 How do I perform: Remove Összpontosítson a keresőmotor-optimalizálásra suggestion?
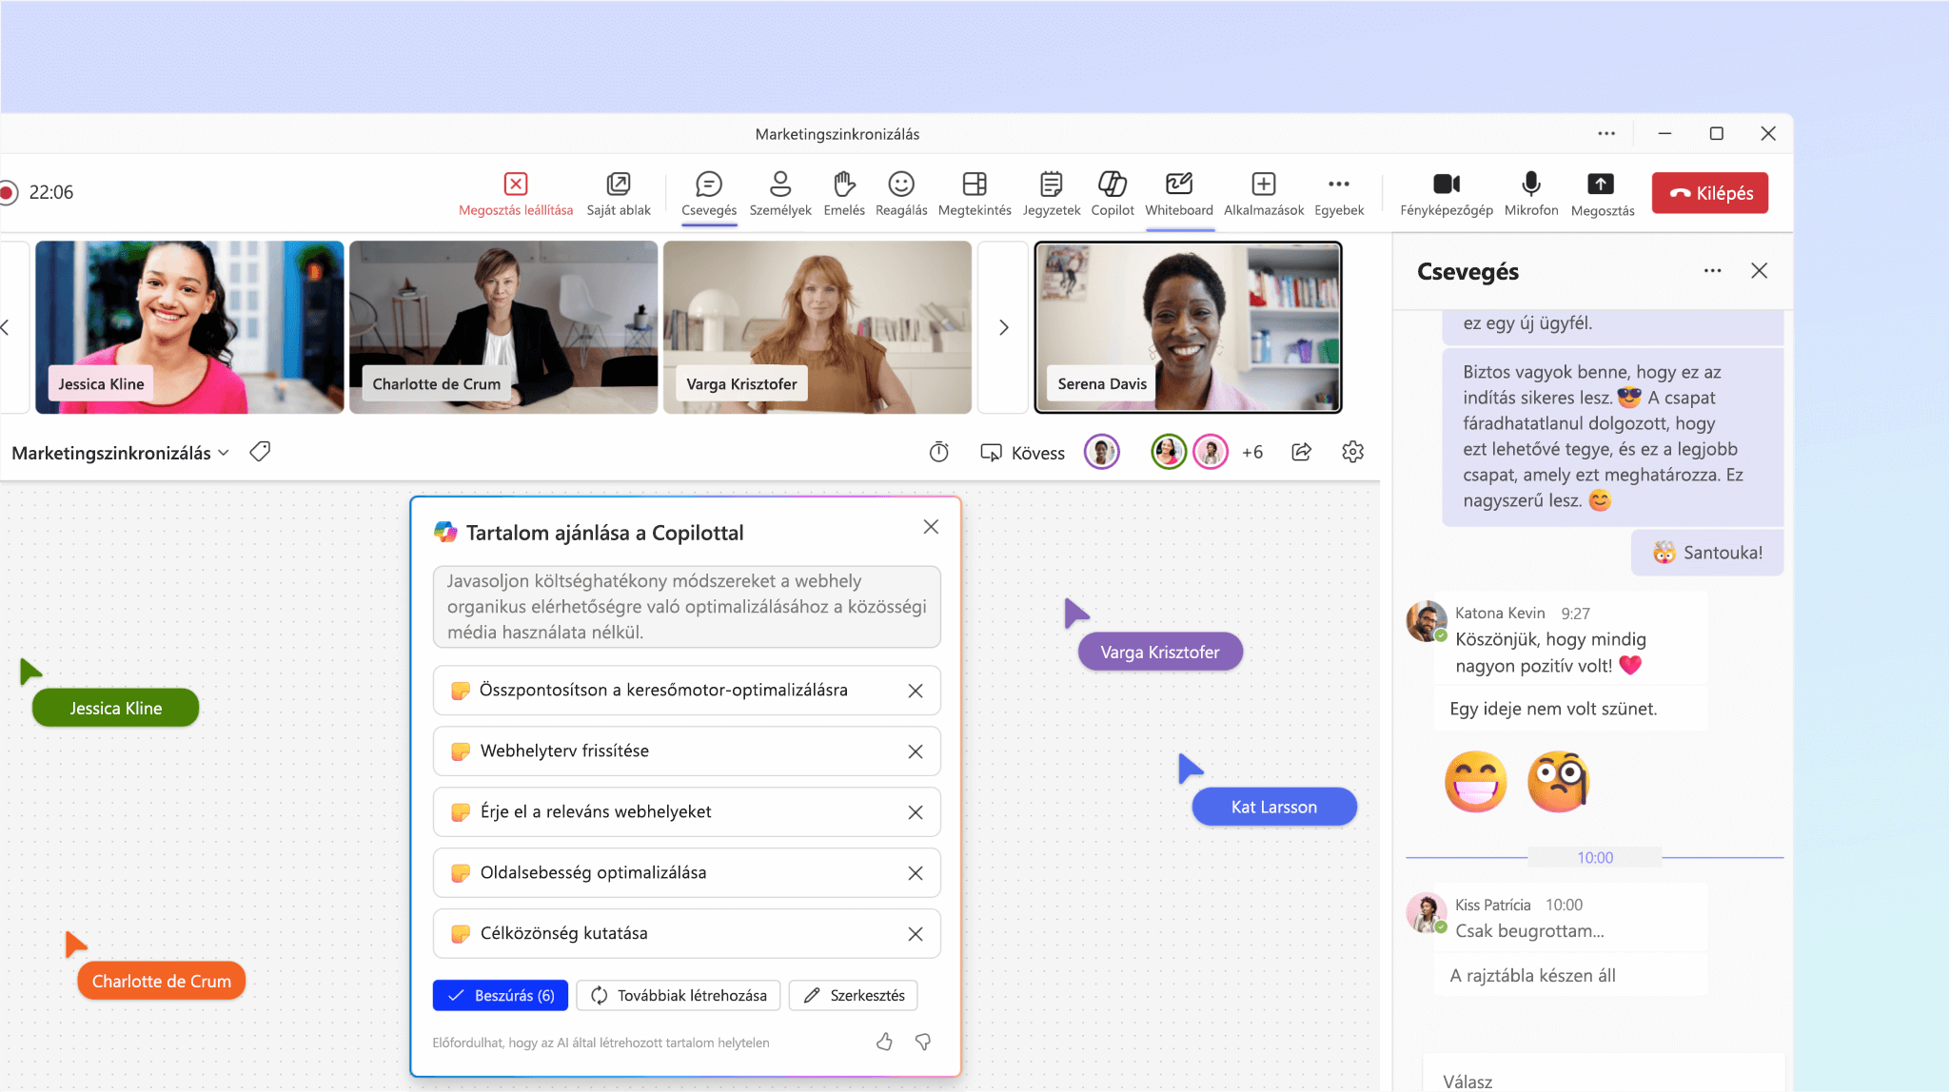(915, 690)
